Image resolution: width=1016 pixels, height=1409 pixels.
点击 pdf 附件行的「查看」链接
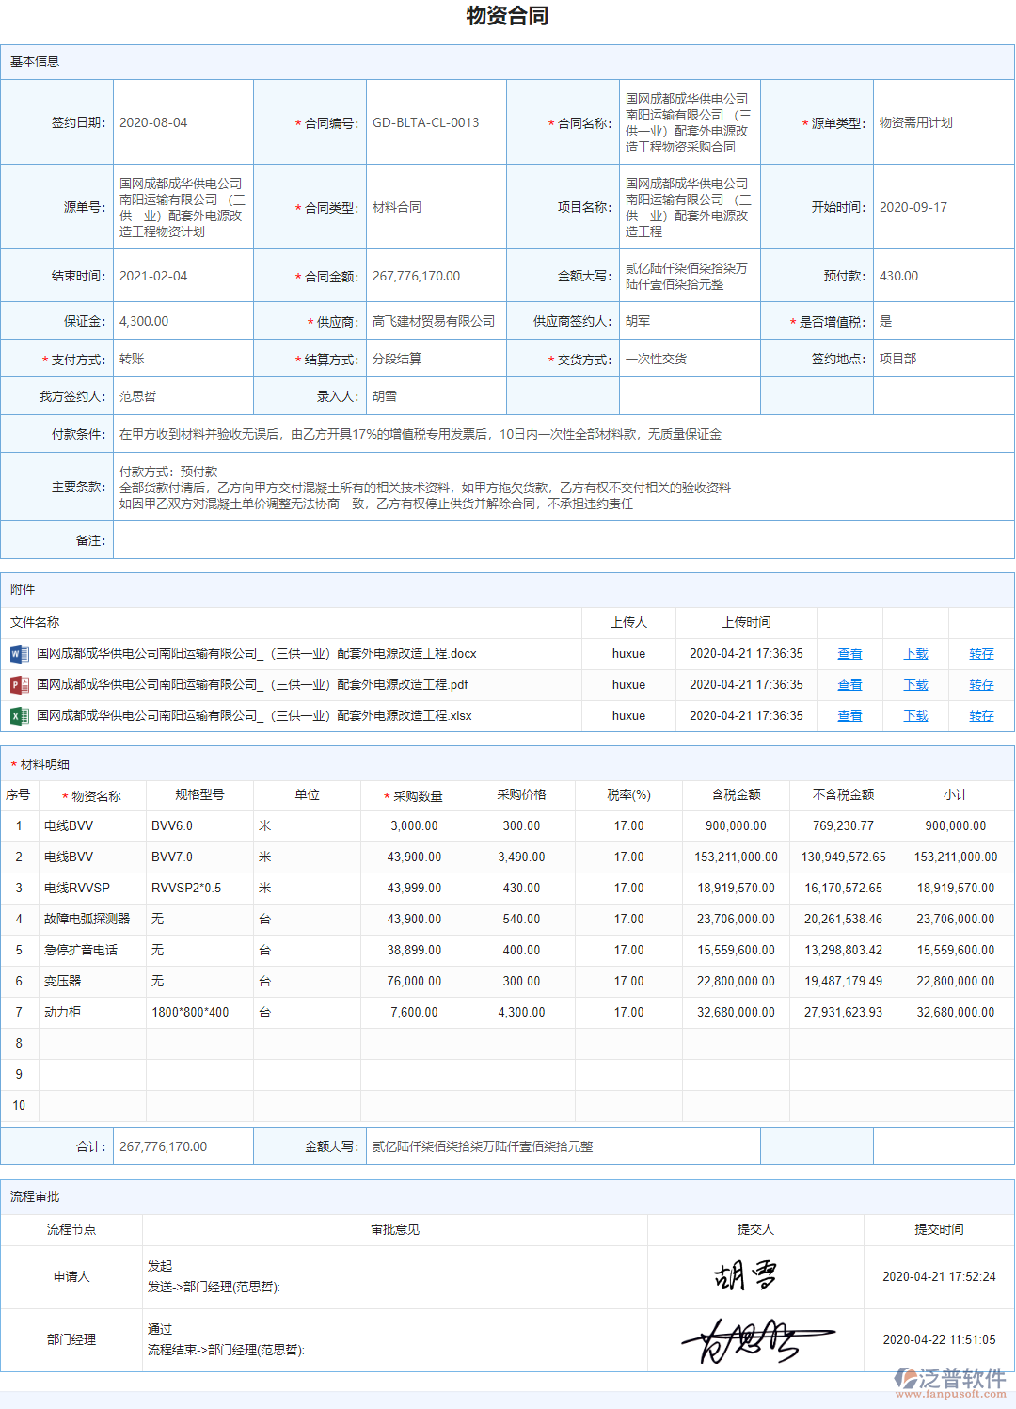[x=849, y=684]
